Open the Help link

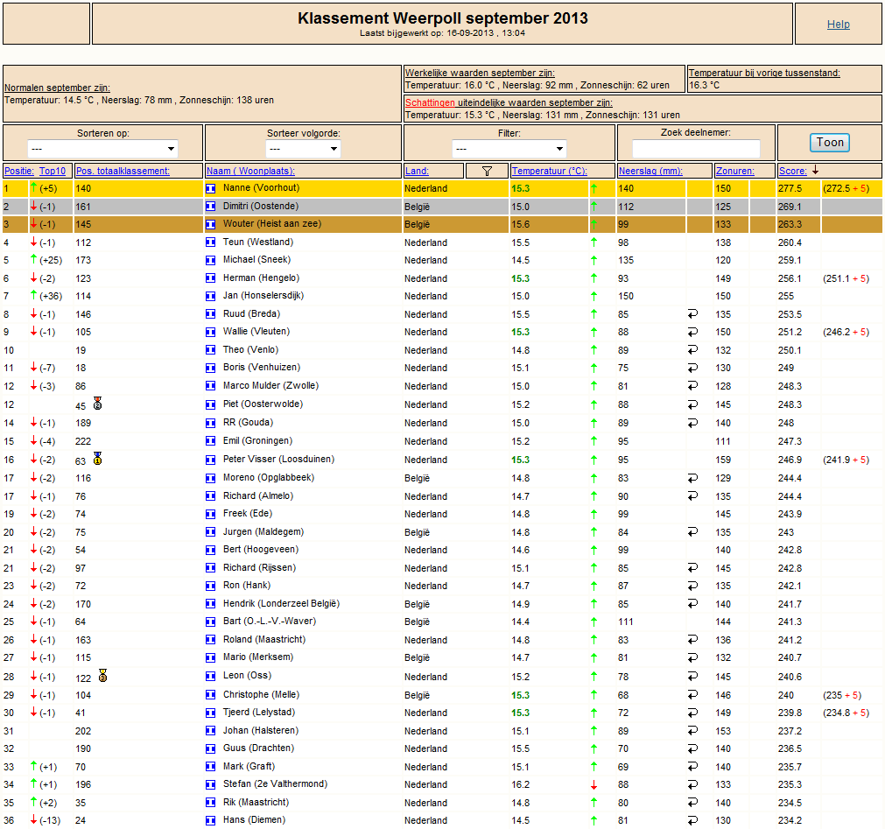click(838, 25)
